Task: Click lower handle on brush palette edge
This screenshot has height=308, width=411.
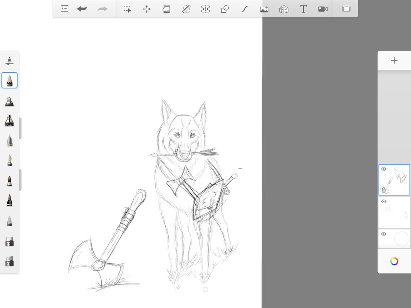Action: tap(20, 180)
